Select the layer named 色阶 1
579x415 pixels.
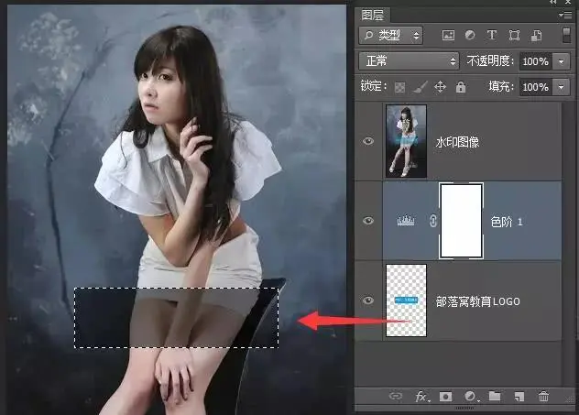(x=507, y=222)
